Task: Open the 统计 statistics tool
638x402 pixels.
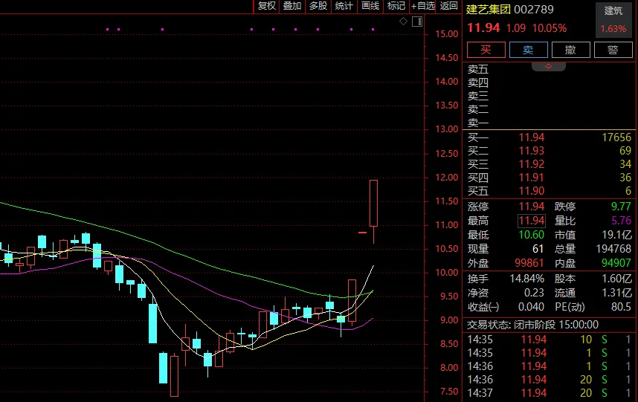Action: (344, 6)
